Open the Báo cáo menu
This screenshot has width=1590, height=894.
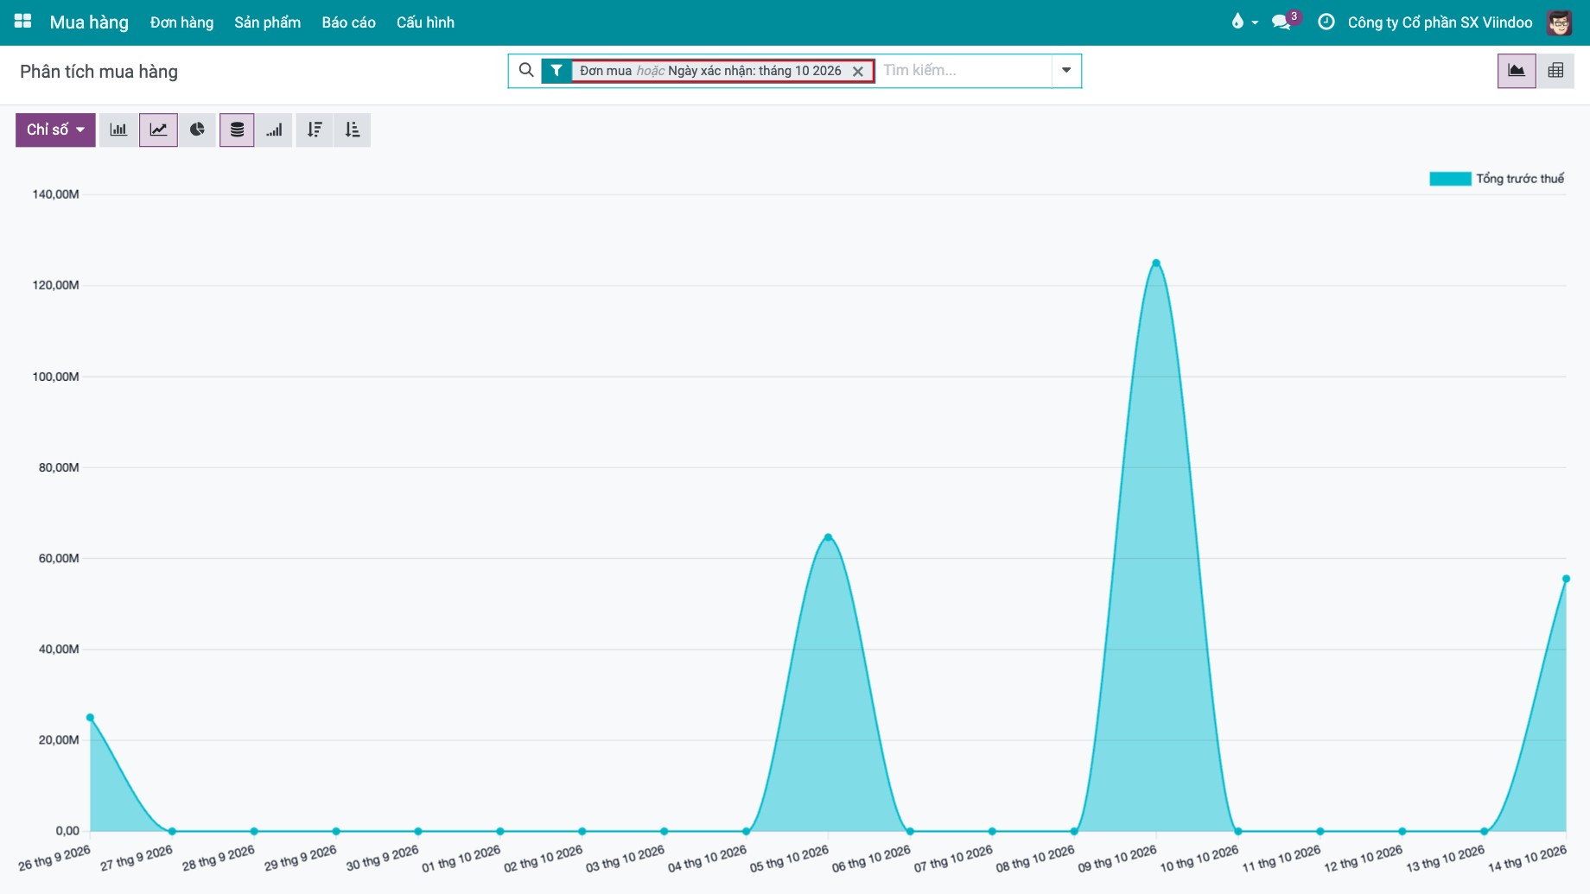349,22
